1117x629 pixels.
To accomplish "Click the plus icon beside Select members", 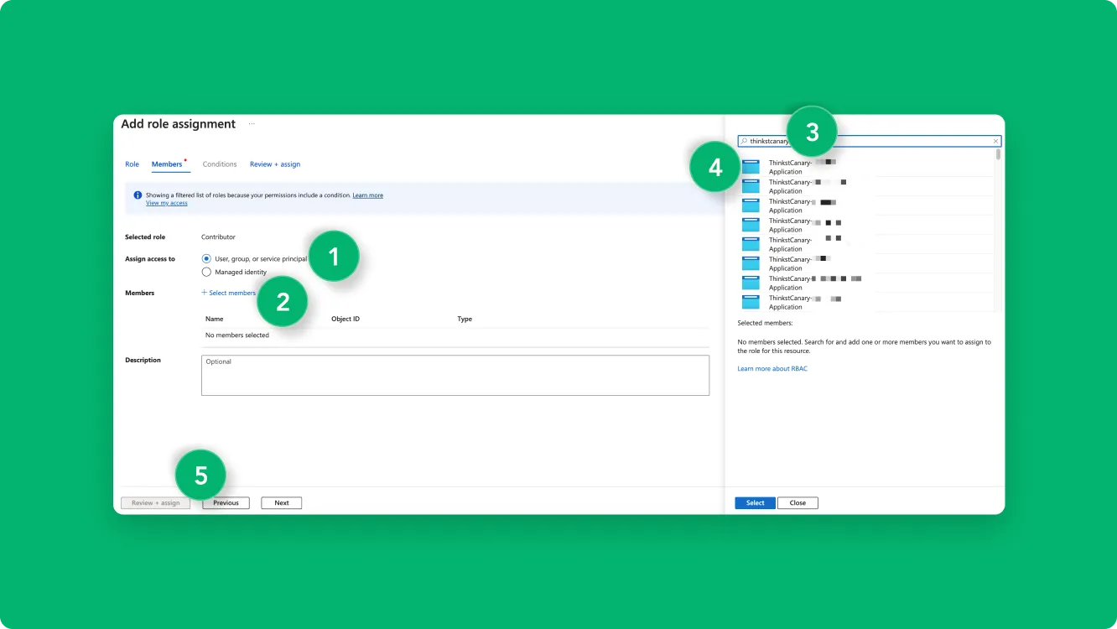I will [x=204, y=293].
